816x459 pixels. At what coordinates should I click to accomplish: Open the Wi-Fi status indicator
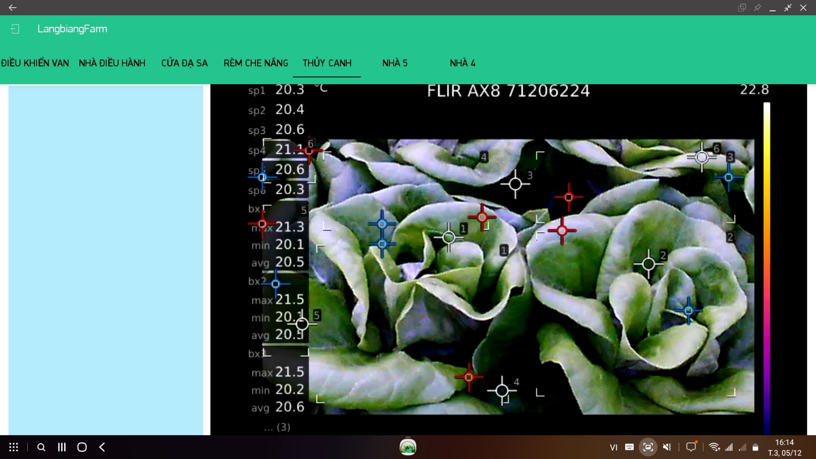(714, 447)
